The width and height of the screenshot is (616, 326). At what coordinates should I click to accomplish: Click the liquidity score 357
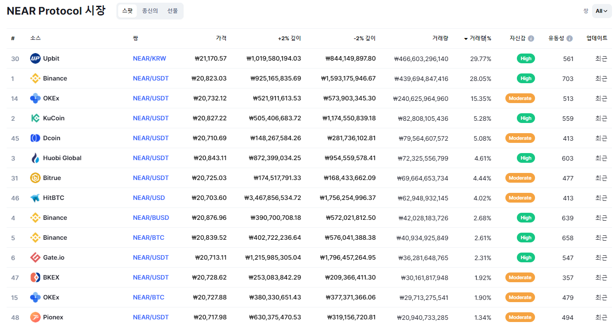pyautogui.click(x=568, y=278)
